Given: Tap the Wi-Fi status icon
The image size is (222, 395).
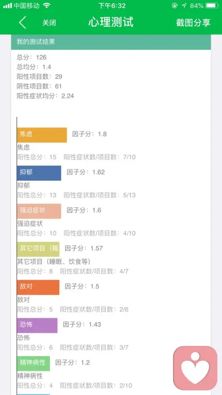Looking at the screenshot, I should click(x=47, y=6).
